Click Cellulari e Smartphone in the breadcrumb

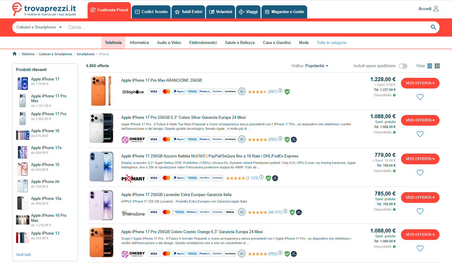55,54
